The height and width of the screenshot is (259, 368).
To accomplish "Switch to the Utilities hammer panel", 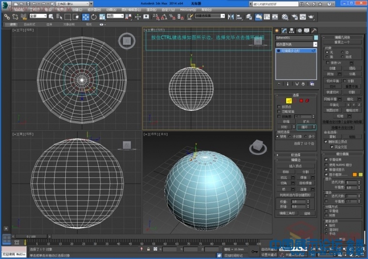I will pos(314,30).
